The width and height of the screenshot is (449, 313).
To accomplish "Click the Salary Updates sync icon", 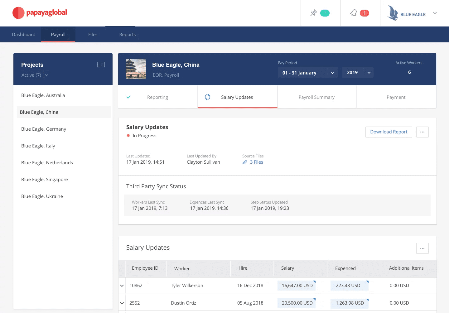I will [208, 97].
